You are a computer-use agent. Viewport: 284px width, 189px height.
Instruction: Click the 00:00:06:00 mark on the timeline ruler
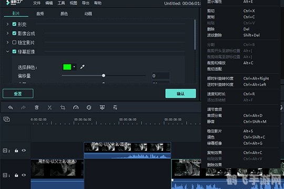click(x=128, y=120)
